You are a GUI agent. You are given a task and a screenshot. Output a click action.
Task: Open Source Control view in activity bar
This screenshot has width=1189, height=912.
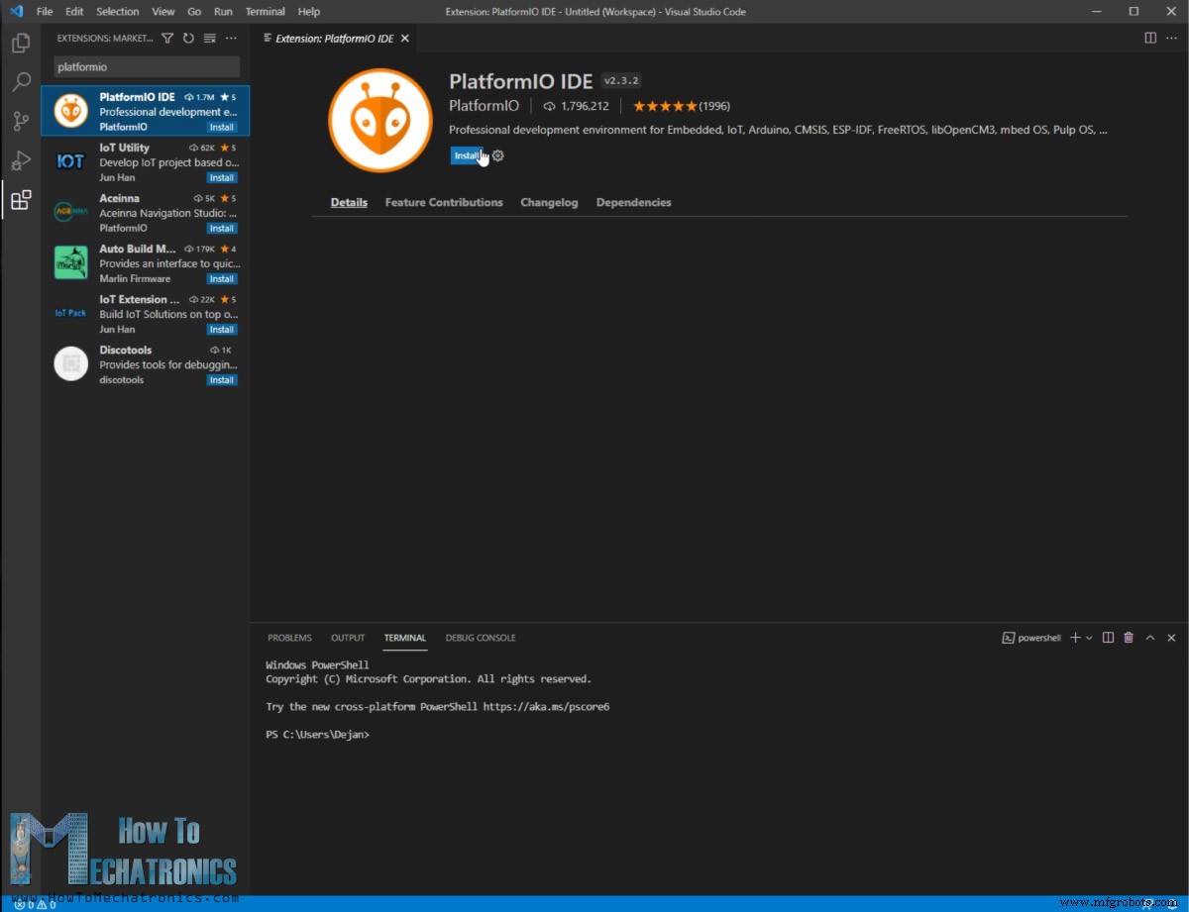[20, 121]
